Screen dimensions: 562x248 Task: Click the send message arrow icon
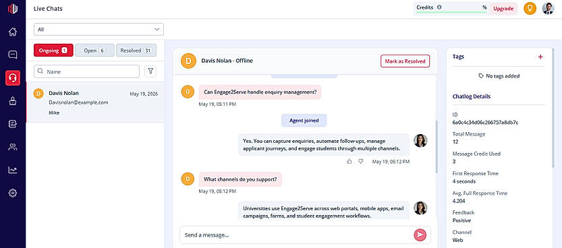420,235
